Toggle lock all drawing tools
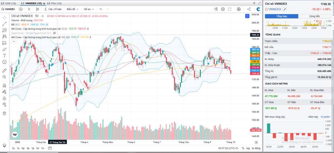Image resolution: width=334 pixels, height=153 pixels. pyautogui.click(x=4, y=98)
